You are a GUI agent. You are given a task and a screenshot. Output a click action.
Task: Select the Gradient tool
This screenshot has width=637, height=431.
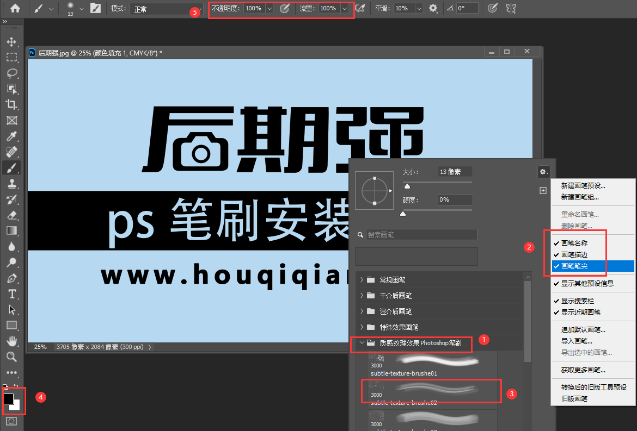pos(12,230)
